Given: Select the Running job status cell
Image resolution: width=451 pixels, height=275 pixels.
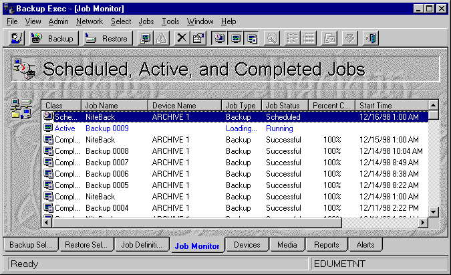Looking at the screenshot, I should [279, 128].
